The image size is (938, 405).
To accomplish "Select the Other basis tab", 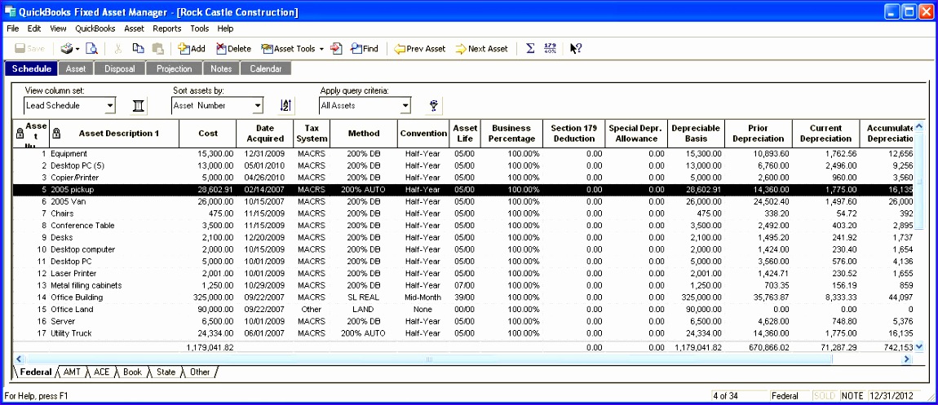I will pyautogui.click(x=200, y=372).
